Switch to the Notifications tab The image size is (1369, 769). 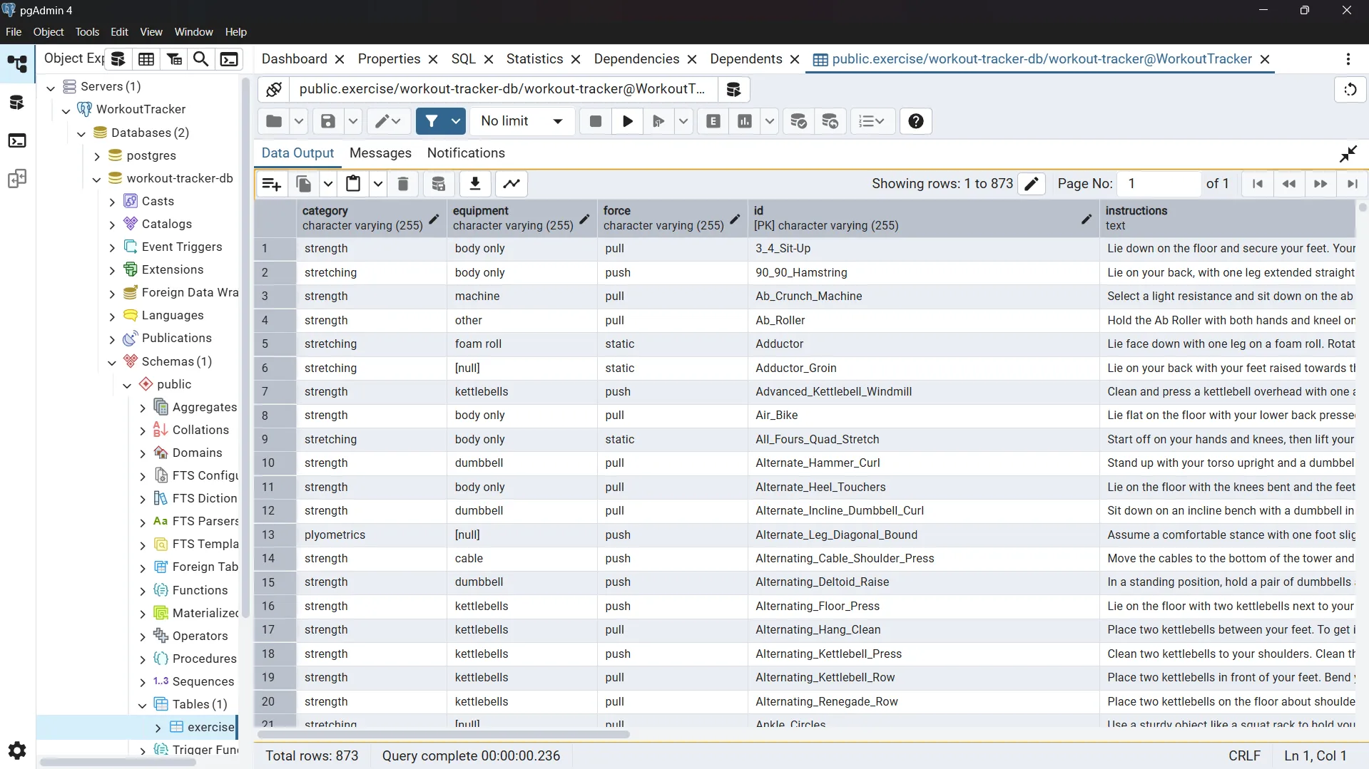(466, 153)
